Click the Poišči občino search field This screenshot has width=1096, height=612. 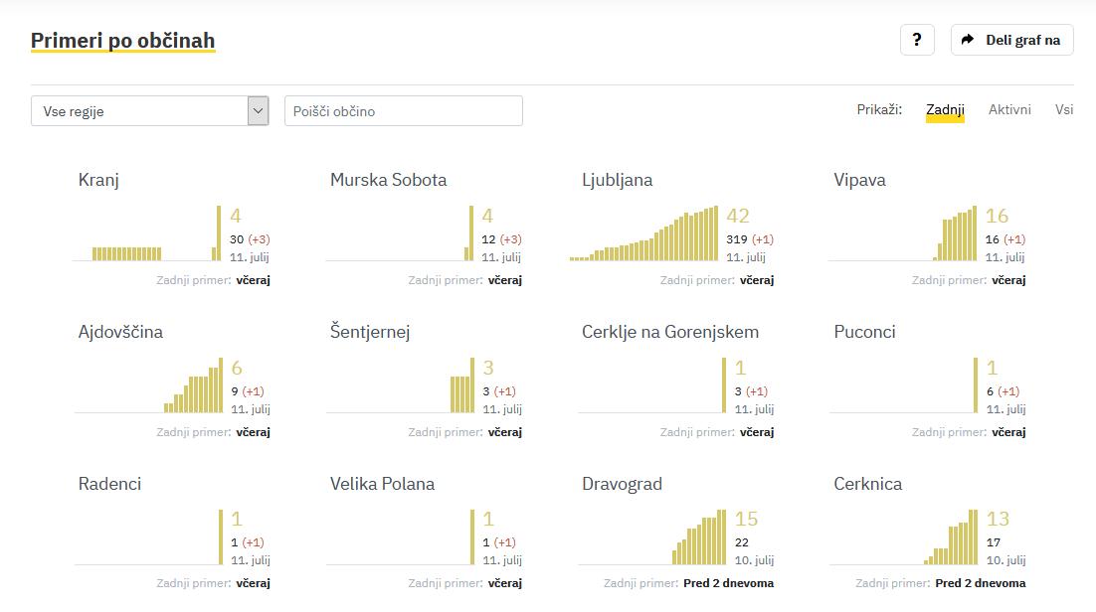click(403, 111)
